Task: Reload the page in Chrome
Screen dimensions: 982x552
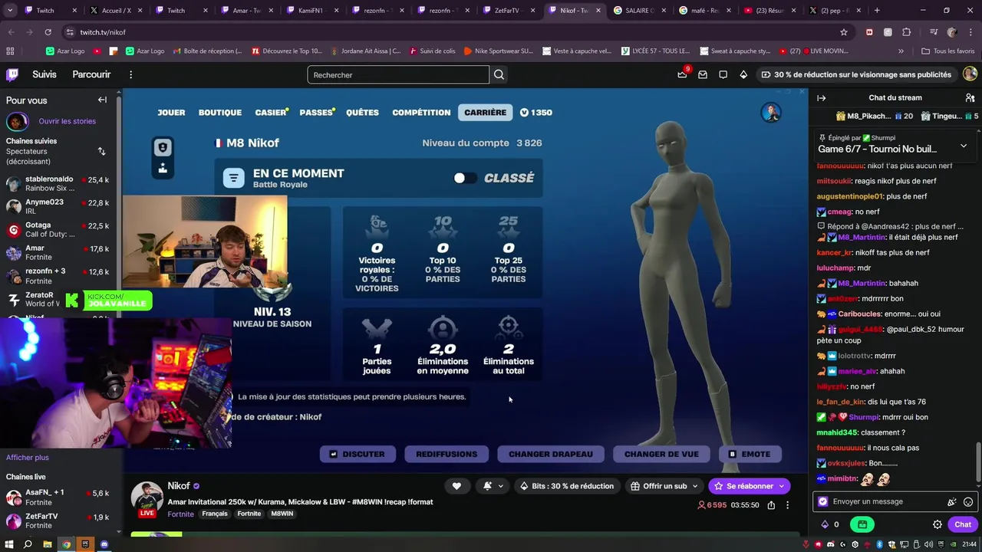Action: pos(48,32)
